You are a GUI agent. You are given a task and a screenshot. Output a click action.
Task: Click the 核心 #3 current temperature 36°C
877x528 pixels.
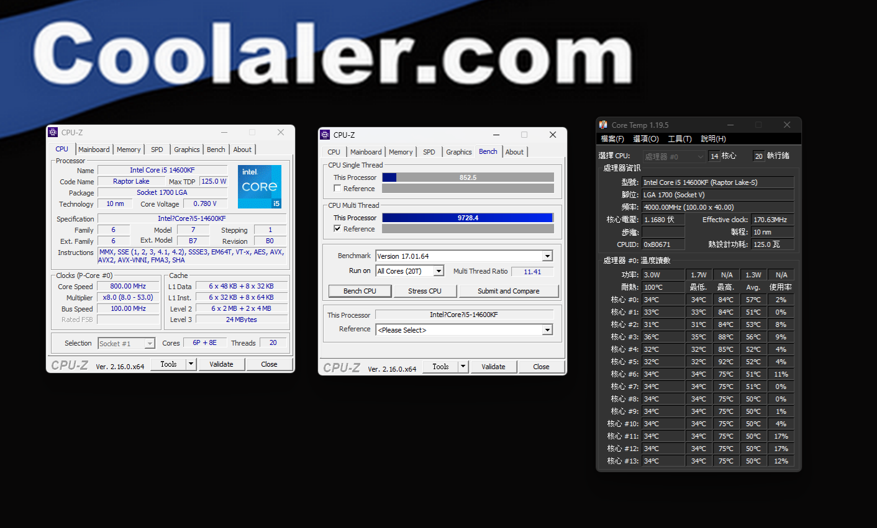click(663, 337)
